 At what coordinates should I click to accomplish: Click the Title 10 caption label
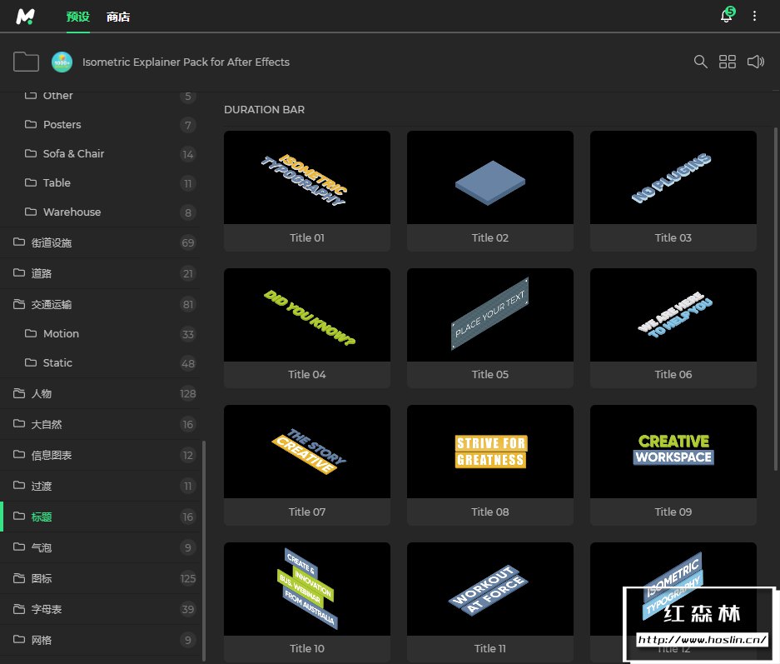307,648
